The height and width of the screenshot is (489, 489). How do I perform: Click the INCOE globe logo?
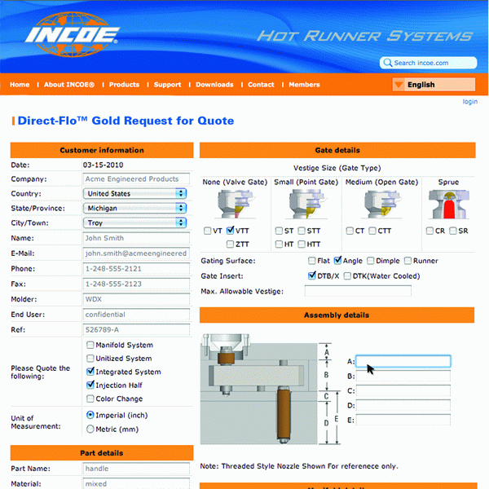[x=73, y=34]
